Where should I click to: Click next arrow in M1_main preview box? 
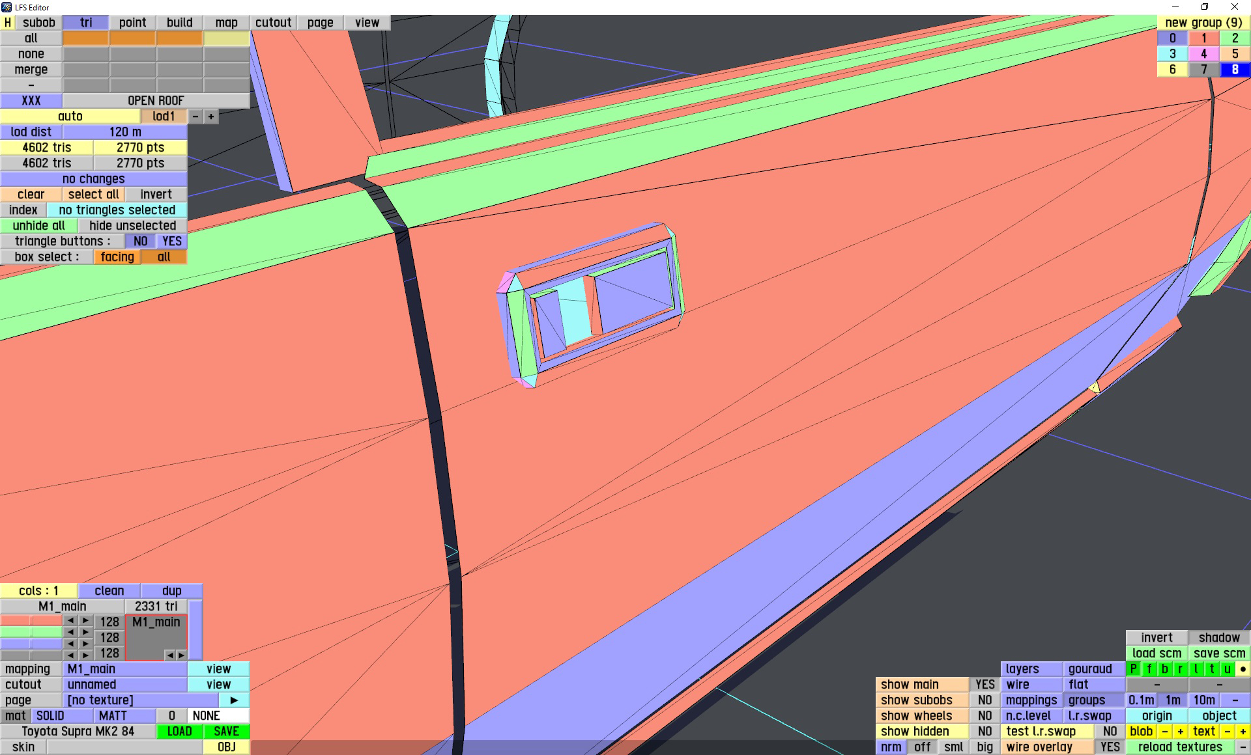coord(181,655)
